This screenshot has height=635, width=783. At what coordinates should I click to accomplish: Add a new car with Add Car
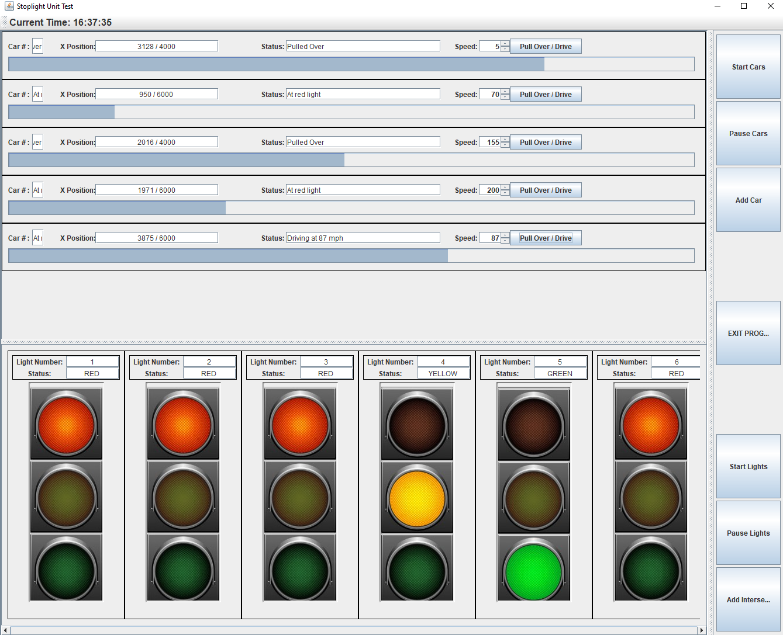coord(748,200)
